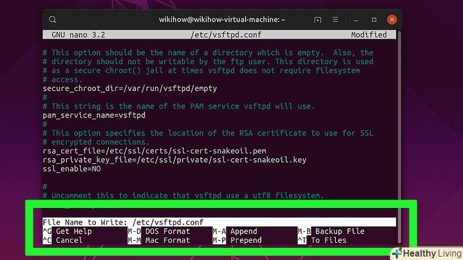Screen dimensions: 463x260
Task: Minimize the terminal window
Action: [x=356, y=20]
